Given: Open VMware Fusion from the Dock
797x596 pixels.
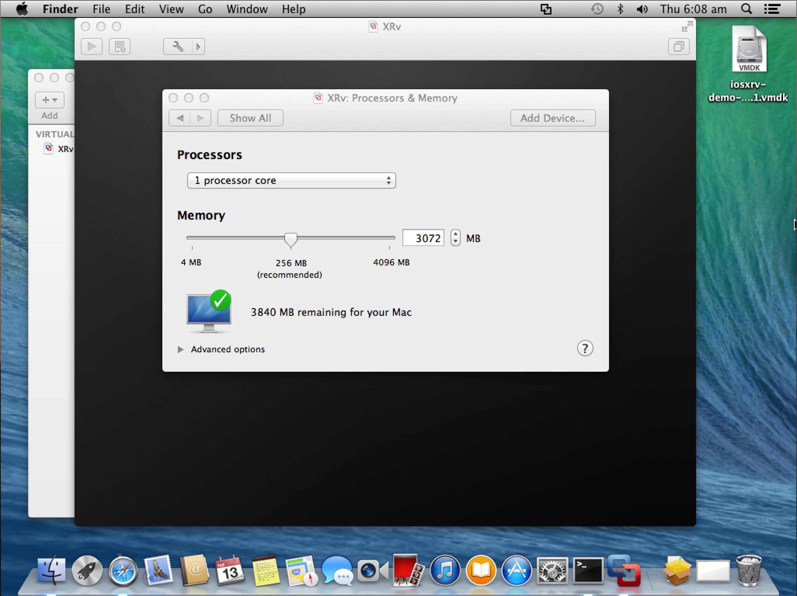Looking at the screenshot, I should (624, 570).
